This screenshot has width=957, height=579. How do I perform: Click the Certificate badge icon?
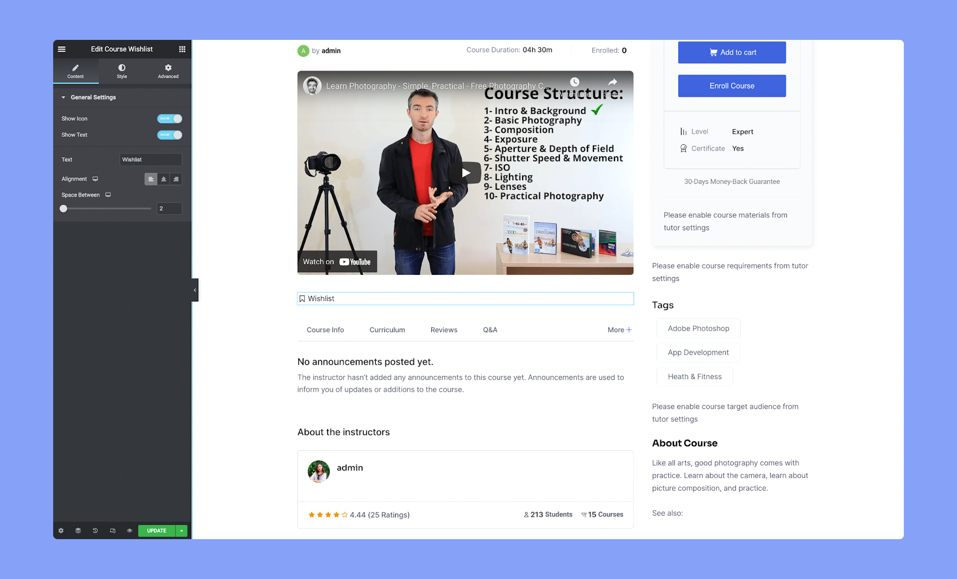click(x=683, y=148)
